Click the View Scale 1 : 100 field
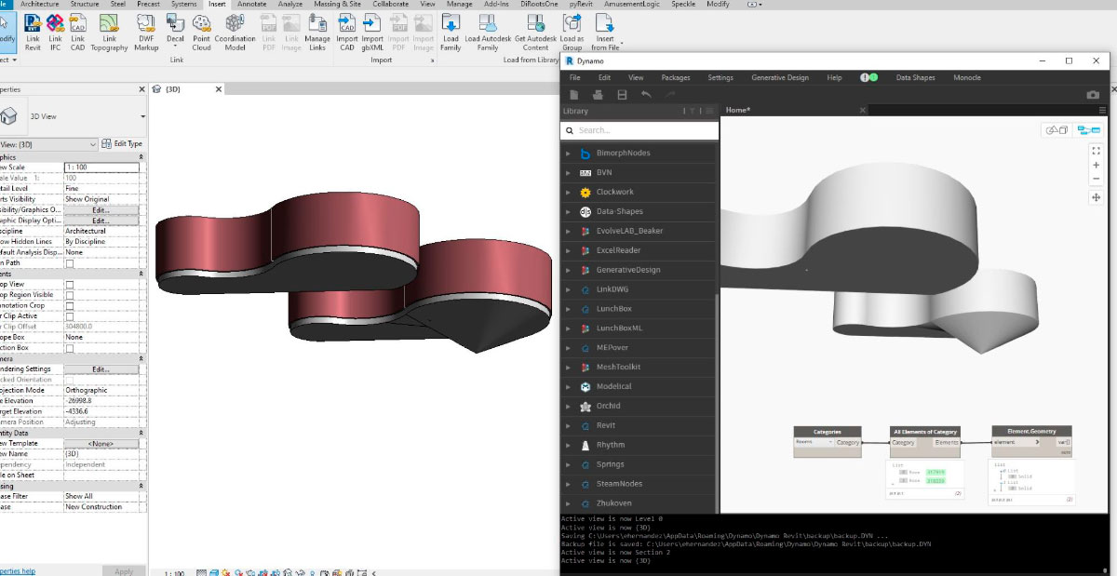1117x576 pixels. [101, 167]
